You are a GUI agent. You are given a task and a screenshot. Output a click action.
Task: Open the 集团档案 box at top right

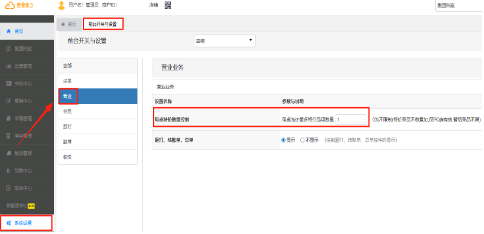(459, 5)
